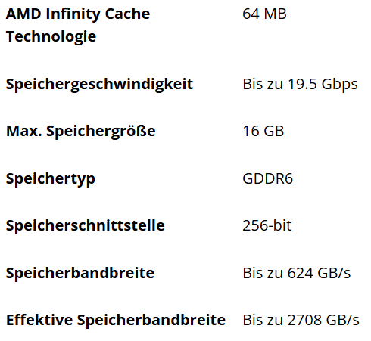Image resolution: width=371 pixels, height=341 pixels.
Task: Click the number 19.5 in the speed value
Action: tap(302, 85)
